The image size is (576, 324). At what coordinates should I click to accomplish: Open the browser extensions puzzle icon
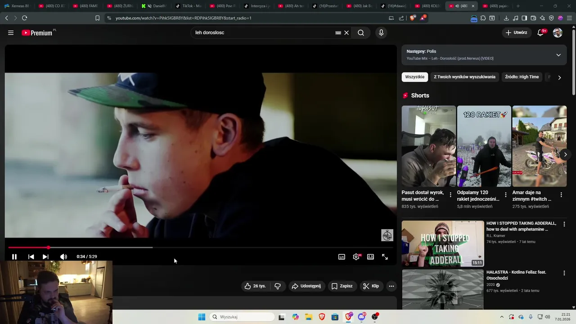(483, 18)
